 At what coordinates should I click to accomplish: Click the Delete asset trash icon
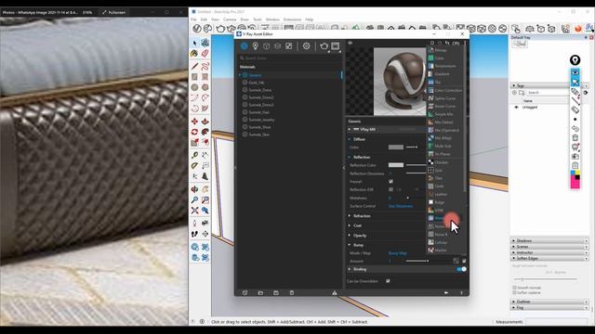[x=291, y=293]
